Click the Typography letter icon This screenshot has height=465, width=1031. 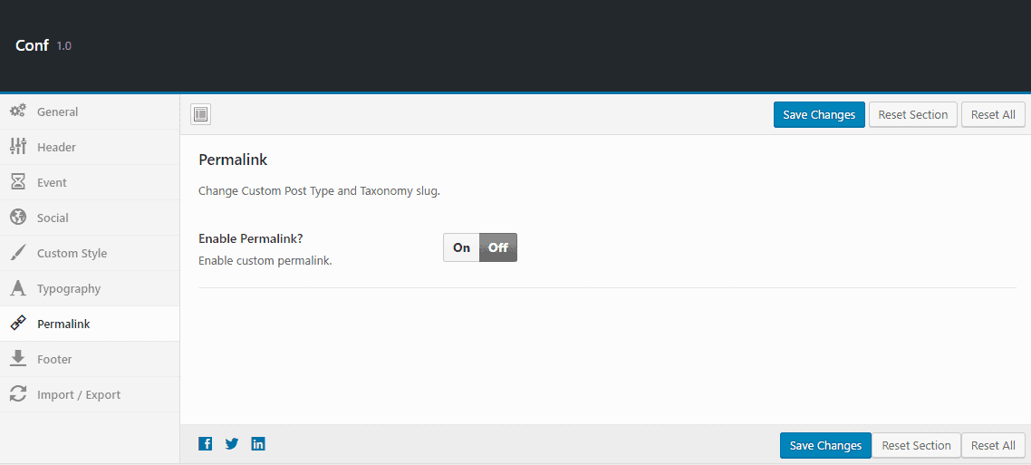tap(17, 288)
